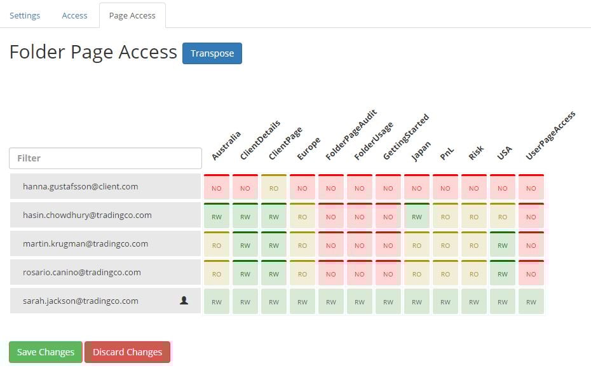Select the Page Access tab
This screenshot has height=375, width=591.
pos(132,15)
